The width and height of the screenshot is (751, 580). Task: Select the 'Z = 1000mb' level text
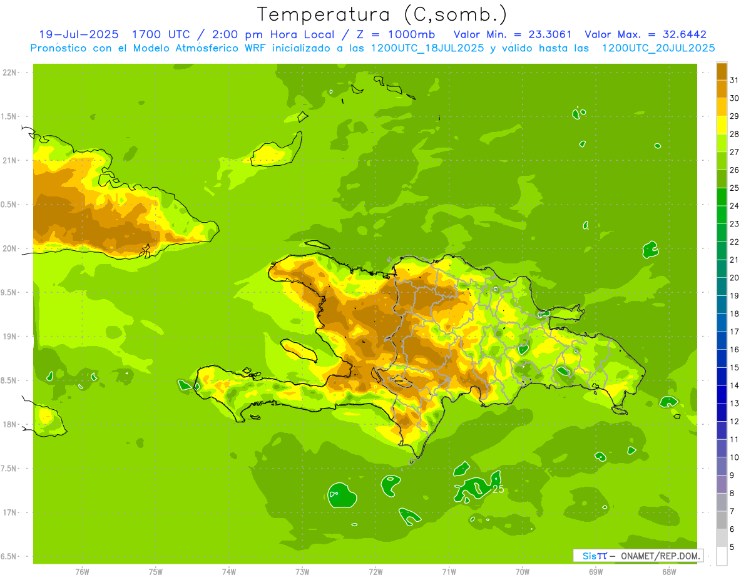(396, 34)
